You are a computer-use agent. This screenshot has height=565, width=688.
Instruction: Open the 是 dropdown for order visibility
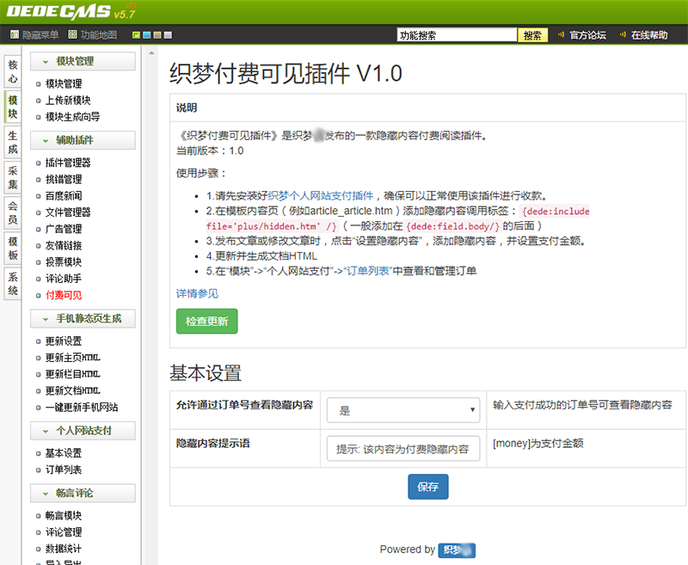(402, 409)
